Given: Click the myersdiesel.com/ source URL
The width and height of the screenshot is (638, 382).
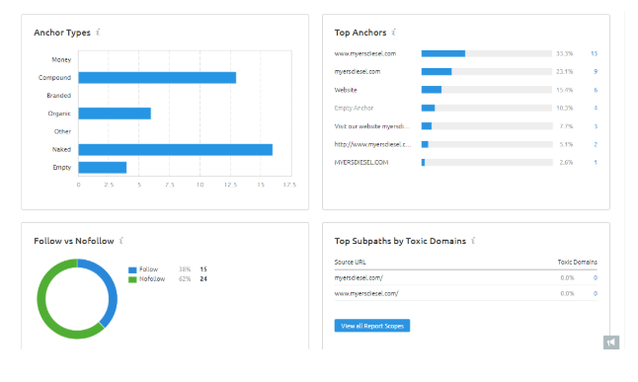Looking at the screenshot, I should [x=359, y=277].
